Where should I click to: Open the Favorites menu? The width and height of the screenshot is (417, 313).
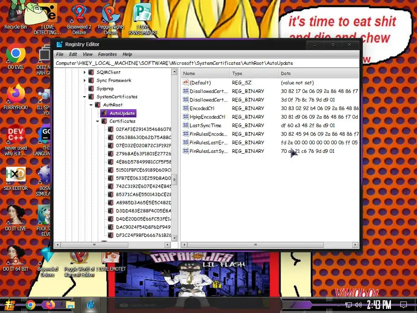[x=108, y=54]
